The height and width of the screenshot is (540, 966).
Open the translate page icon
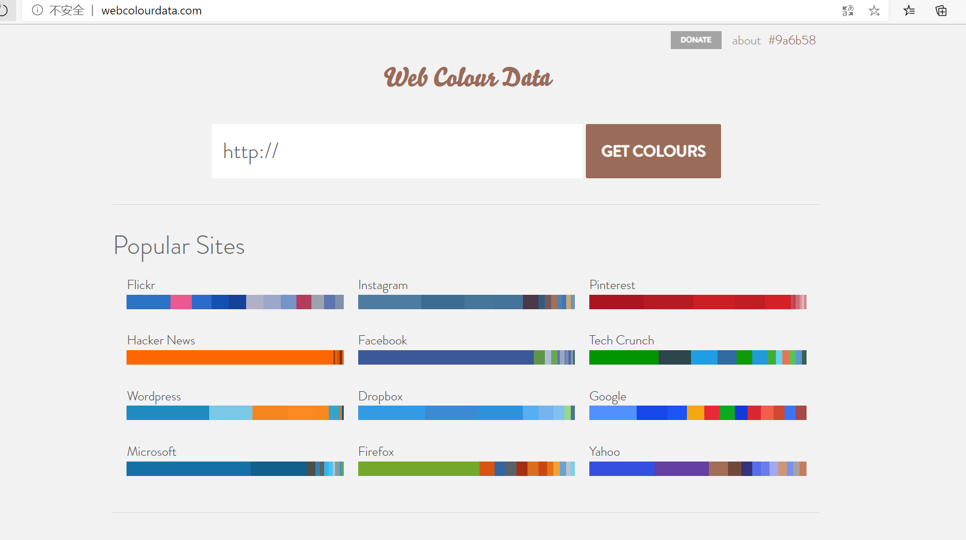[848, 10]
